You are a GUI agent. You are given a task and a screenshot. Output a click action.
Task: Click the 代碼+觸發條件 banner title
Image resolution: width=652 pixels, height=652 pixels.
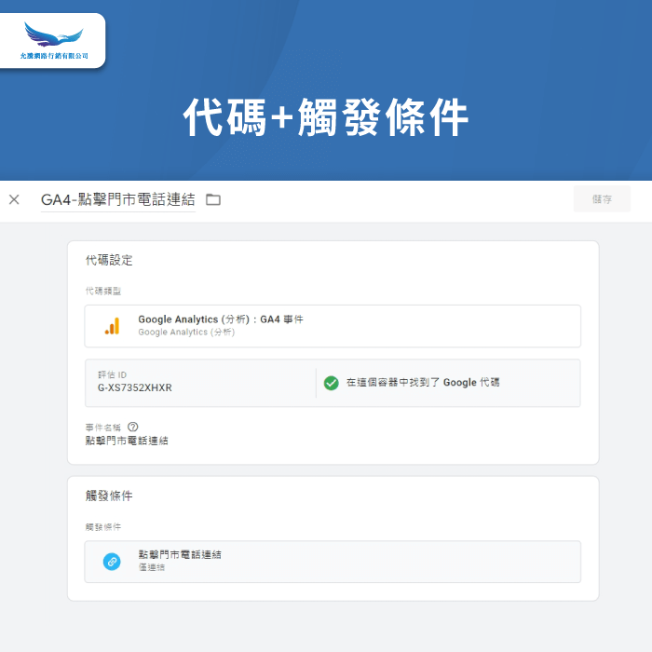click(326, 118)
